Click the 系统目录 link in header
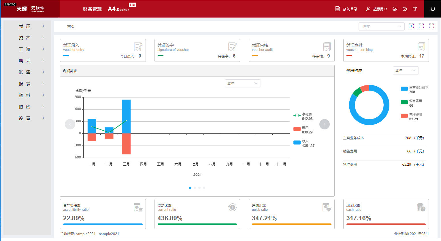The image size is (441, 241). [x=346, y=9]
